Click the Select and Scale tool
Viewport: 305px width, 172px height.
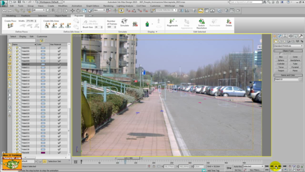pyautogui.click(x=84, y=11)
